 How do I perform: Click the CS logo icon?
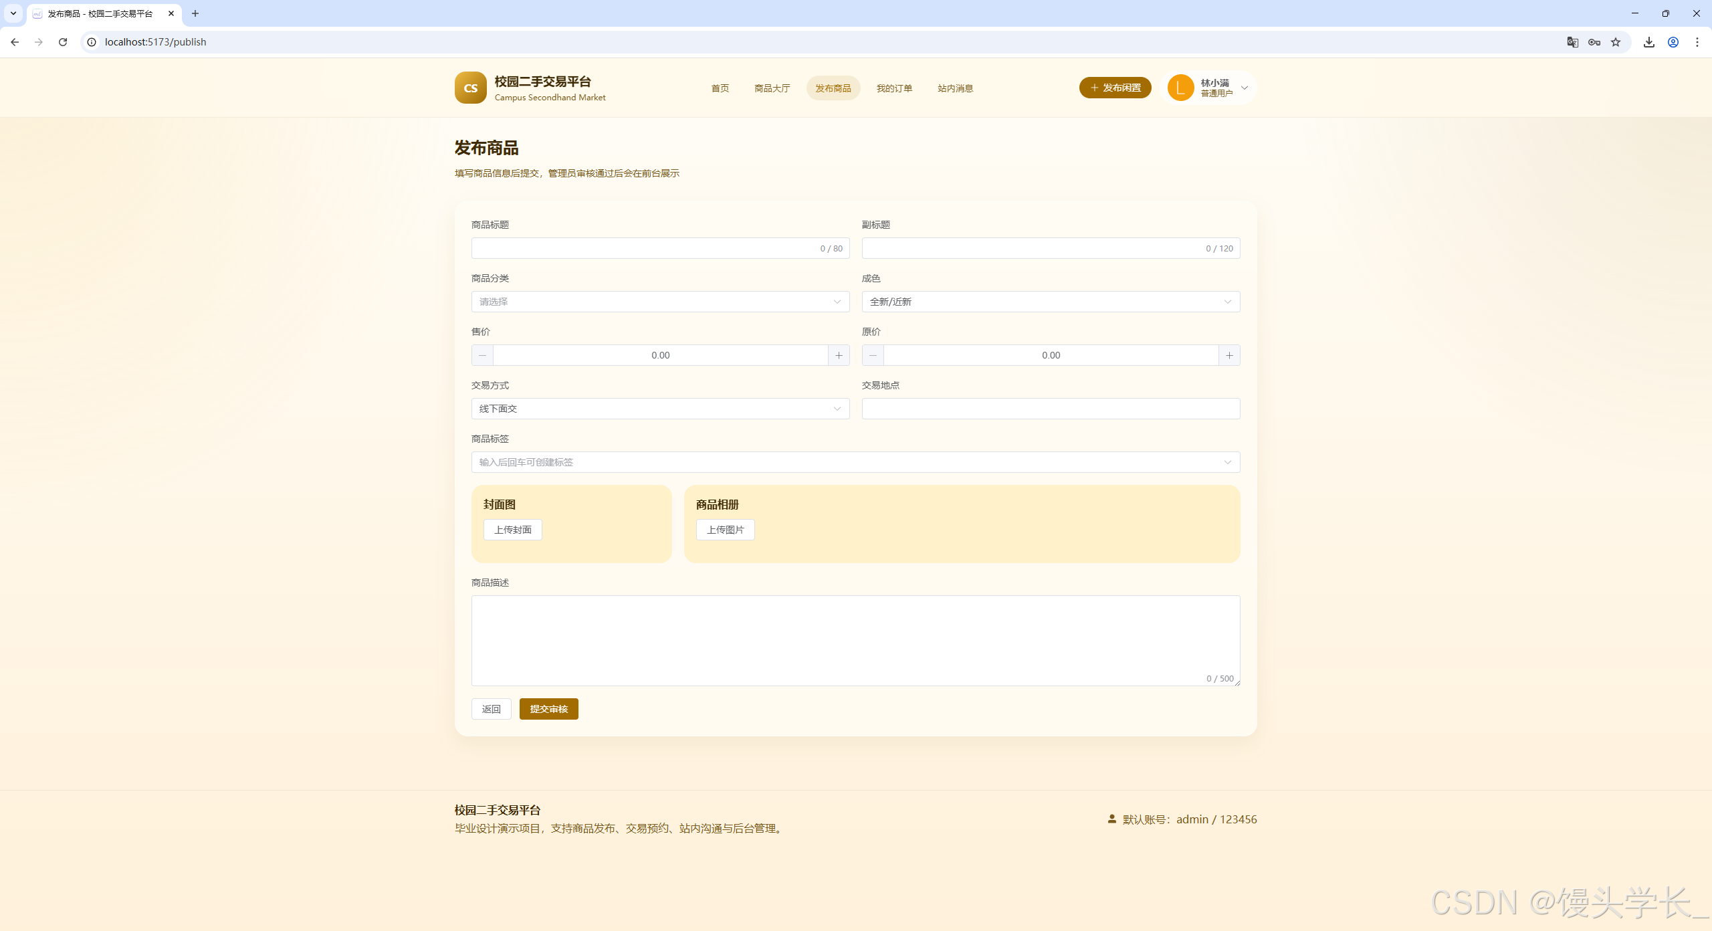pos(470,88)
